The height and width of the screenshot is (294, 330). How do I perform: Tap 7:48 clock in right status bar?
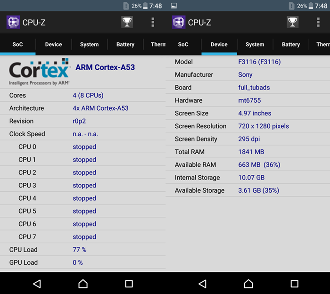click(x=321, y=6)
